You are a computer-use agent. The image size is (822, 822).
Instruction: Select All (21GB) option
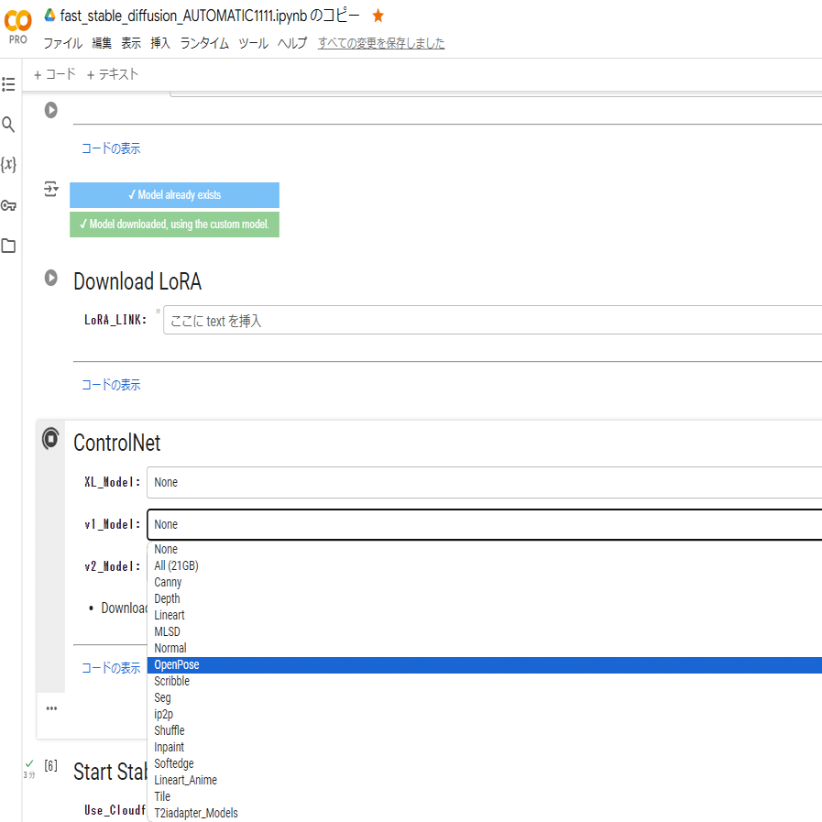click(x=485, y=565)
